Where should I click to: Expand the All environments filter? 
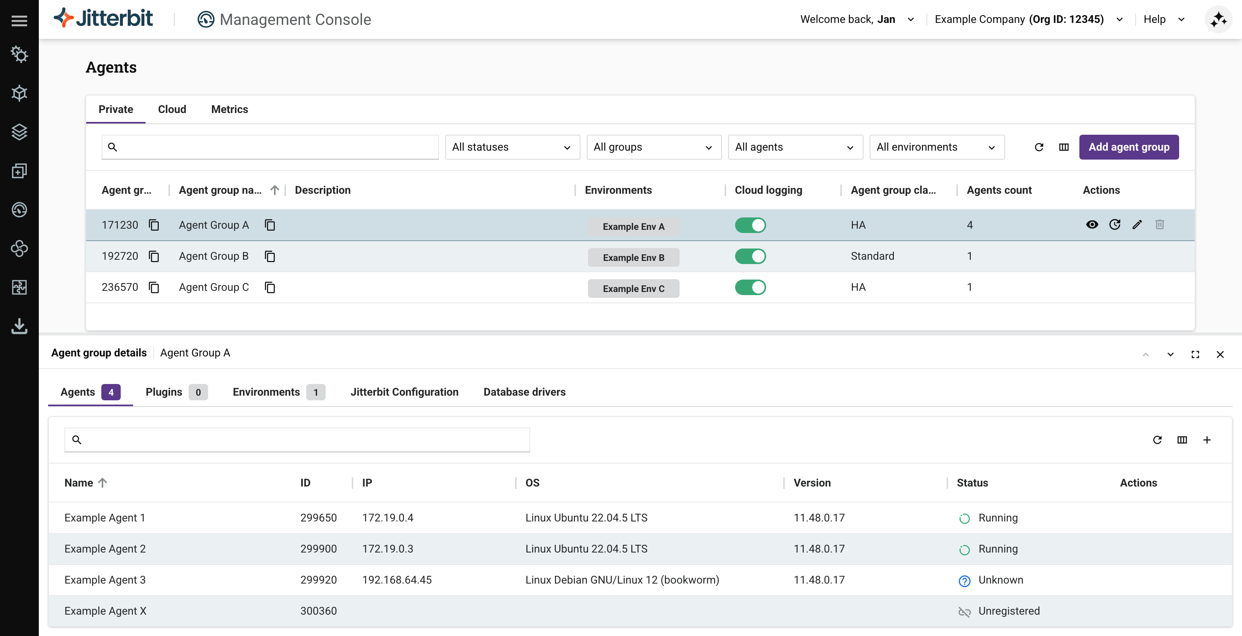click(x=936, y=147)
